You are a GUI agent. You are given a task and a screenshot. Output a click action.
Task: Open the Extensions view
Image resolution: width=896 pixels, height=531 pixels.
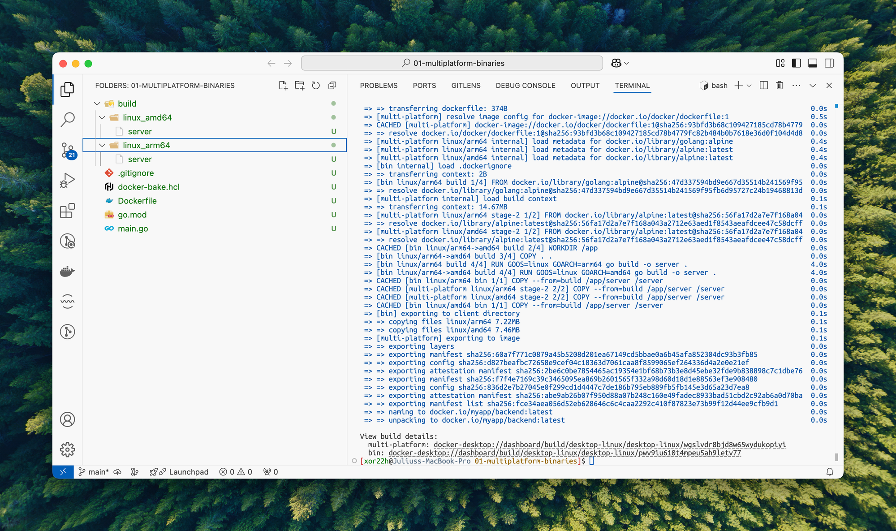67,211
